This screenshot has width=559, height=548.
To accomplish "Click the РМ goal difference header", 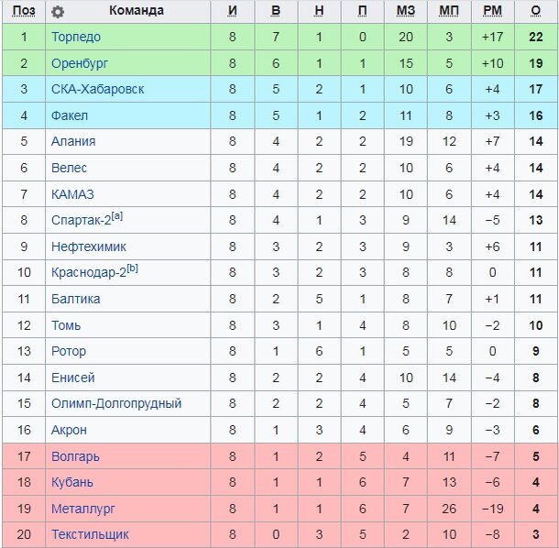I will tap(492, 11).
